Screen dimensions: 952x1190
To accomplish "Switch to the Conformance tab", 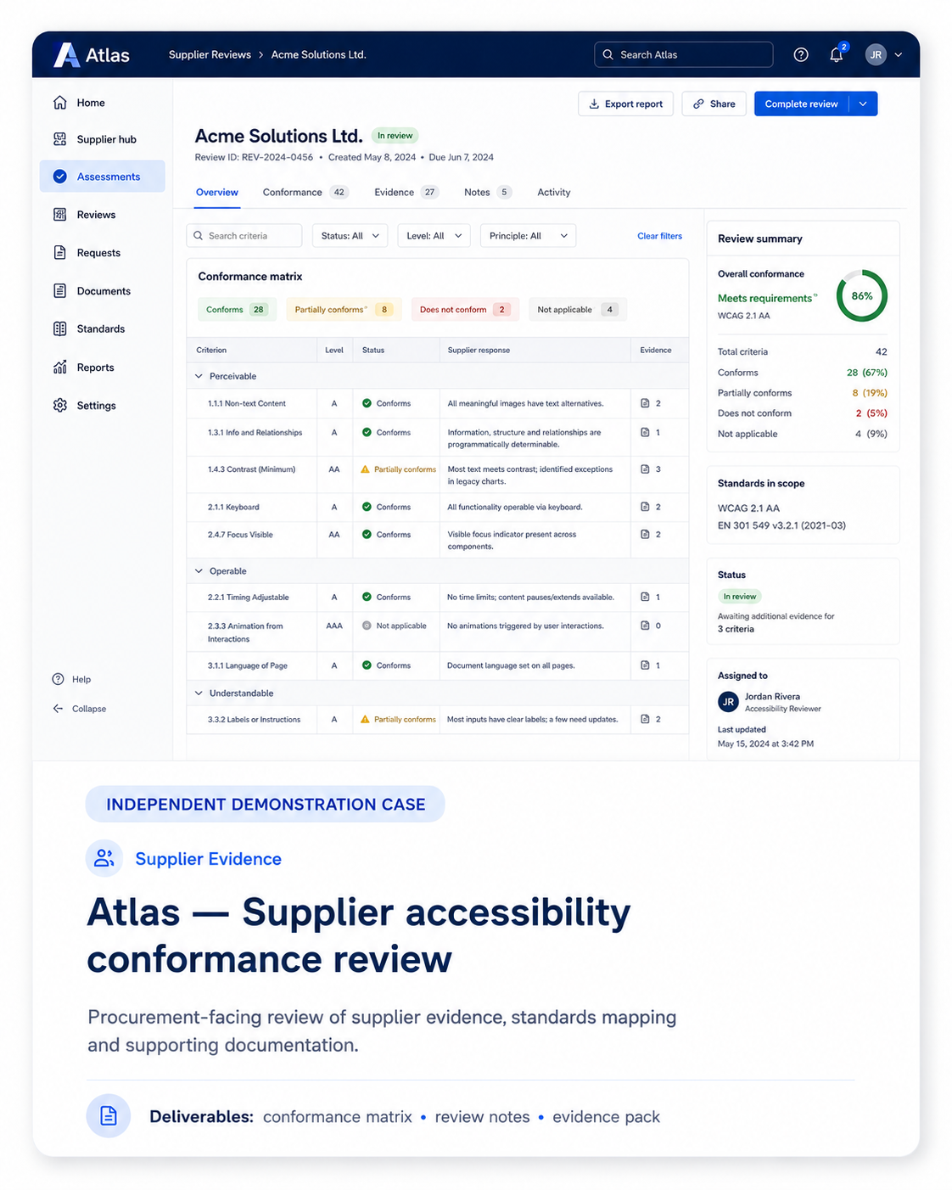I will point(305,193).
